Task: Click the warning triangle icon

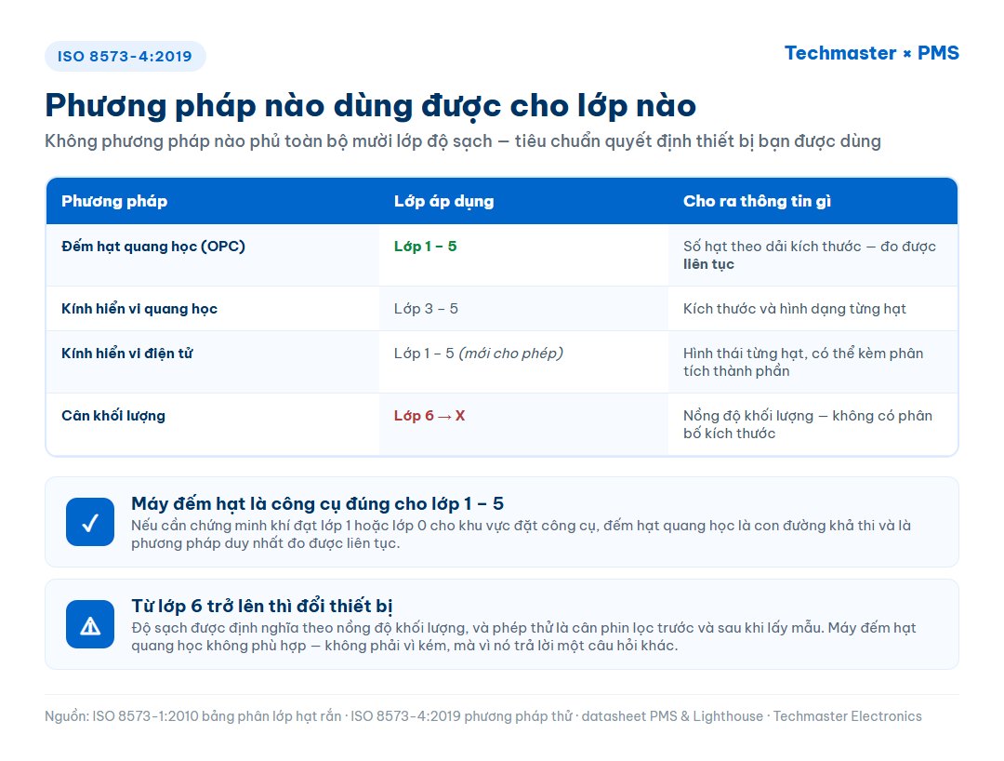Action: point(90,624)
